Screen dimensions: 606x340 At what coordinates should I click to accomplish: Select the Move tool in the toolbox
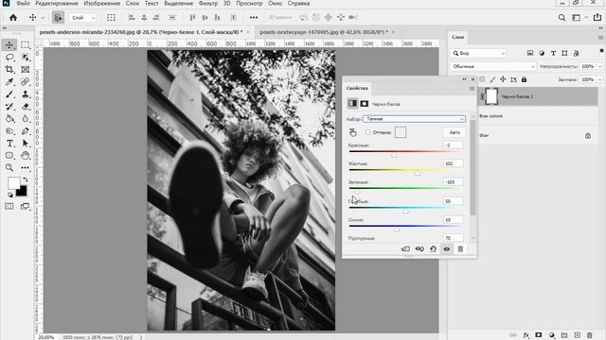[9, 44]
